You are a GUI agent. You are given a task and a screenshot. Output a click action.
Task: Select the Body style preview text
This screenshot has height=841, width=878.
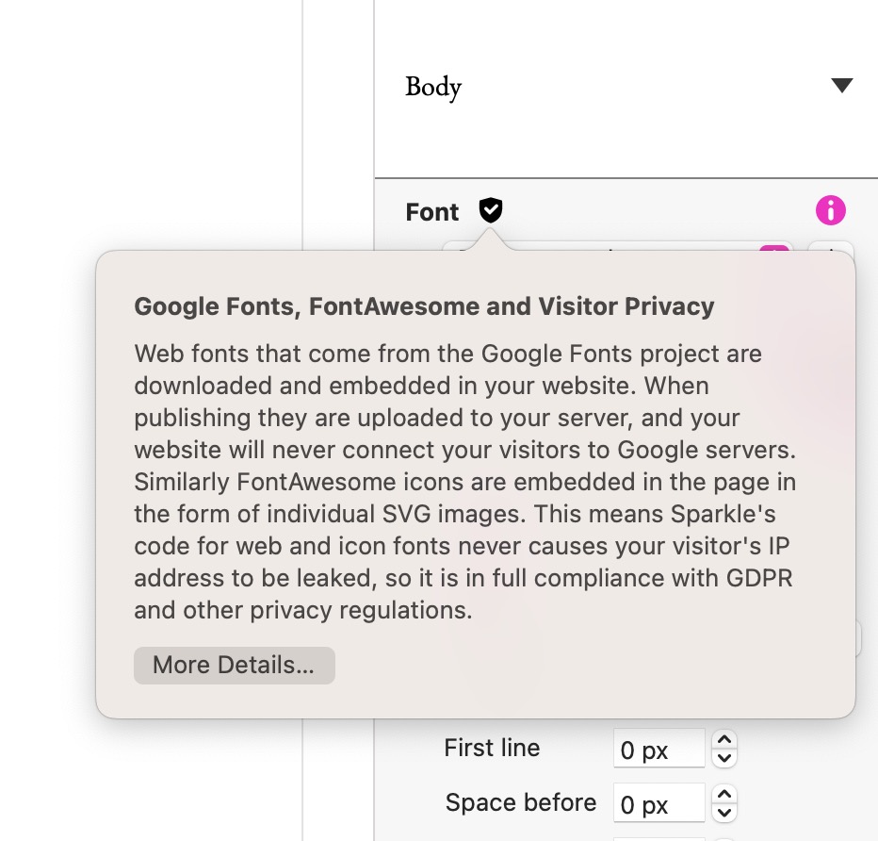pyautogui.click(x=433, y=88)
